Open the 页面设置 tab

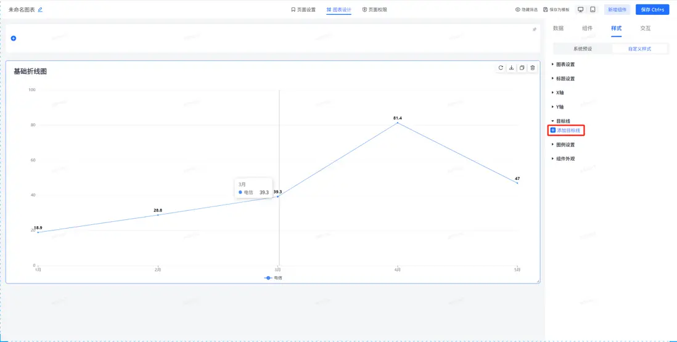click(x=303, y=10)
